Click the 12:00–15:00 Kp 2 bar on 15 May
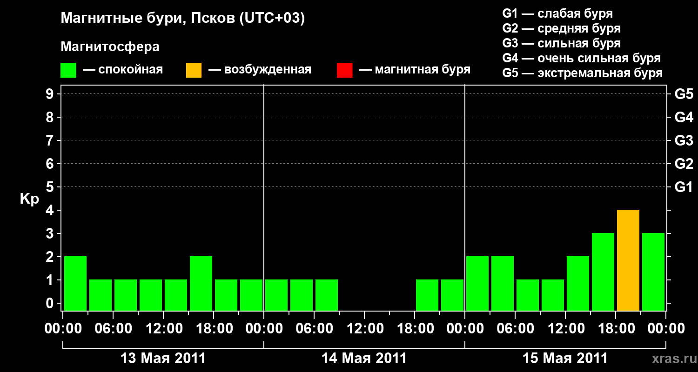 578,283
